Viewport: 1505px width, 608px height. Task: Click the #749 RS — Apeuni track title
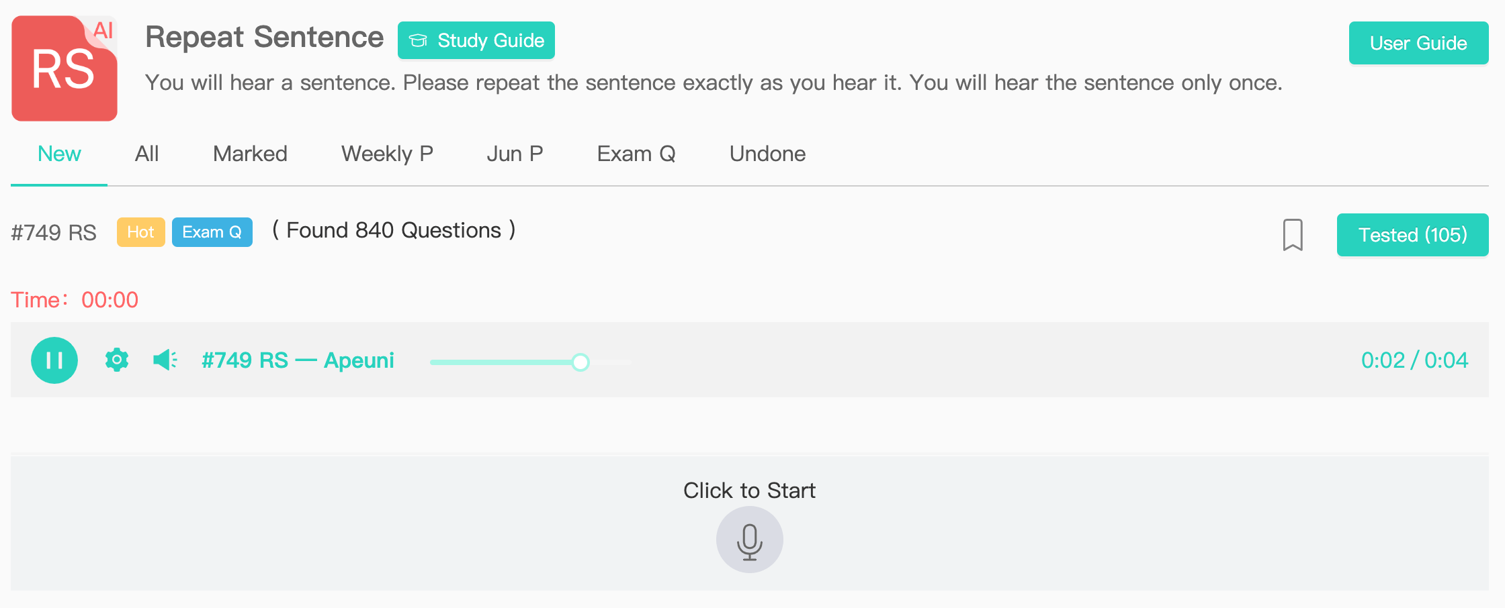point(298,360)
